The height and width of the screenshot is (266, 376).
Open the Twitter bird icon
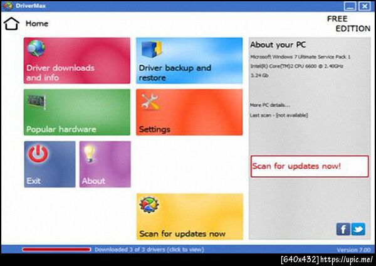pos(358,229)
